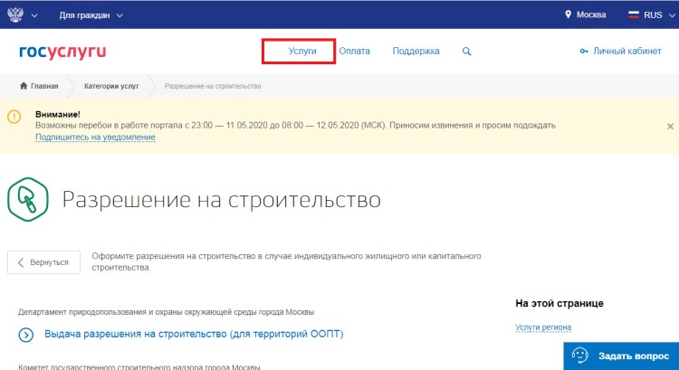Go to the Госуслуги logo home page
Viewport: 679px width, 370px height.
pyautogui.click(x=62, y=52)
